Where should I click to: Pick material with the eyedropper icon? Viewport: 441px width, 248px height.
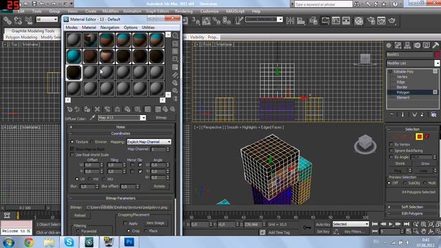tap(92, 118)
